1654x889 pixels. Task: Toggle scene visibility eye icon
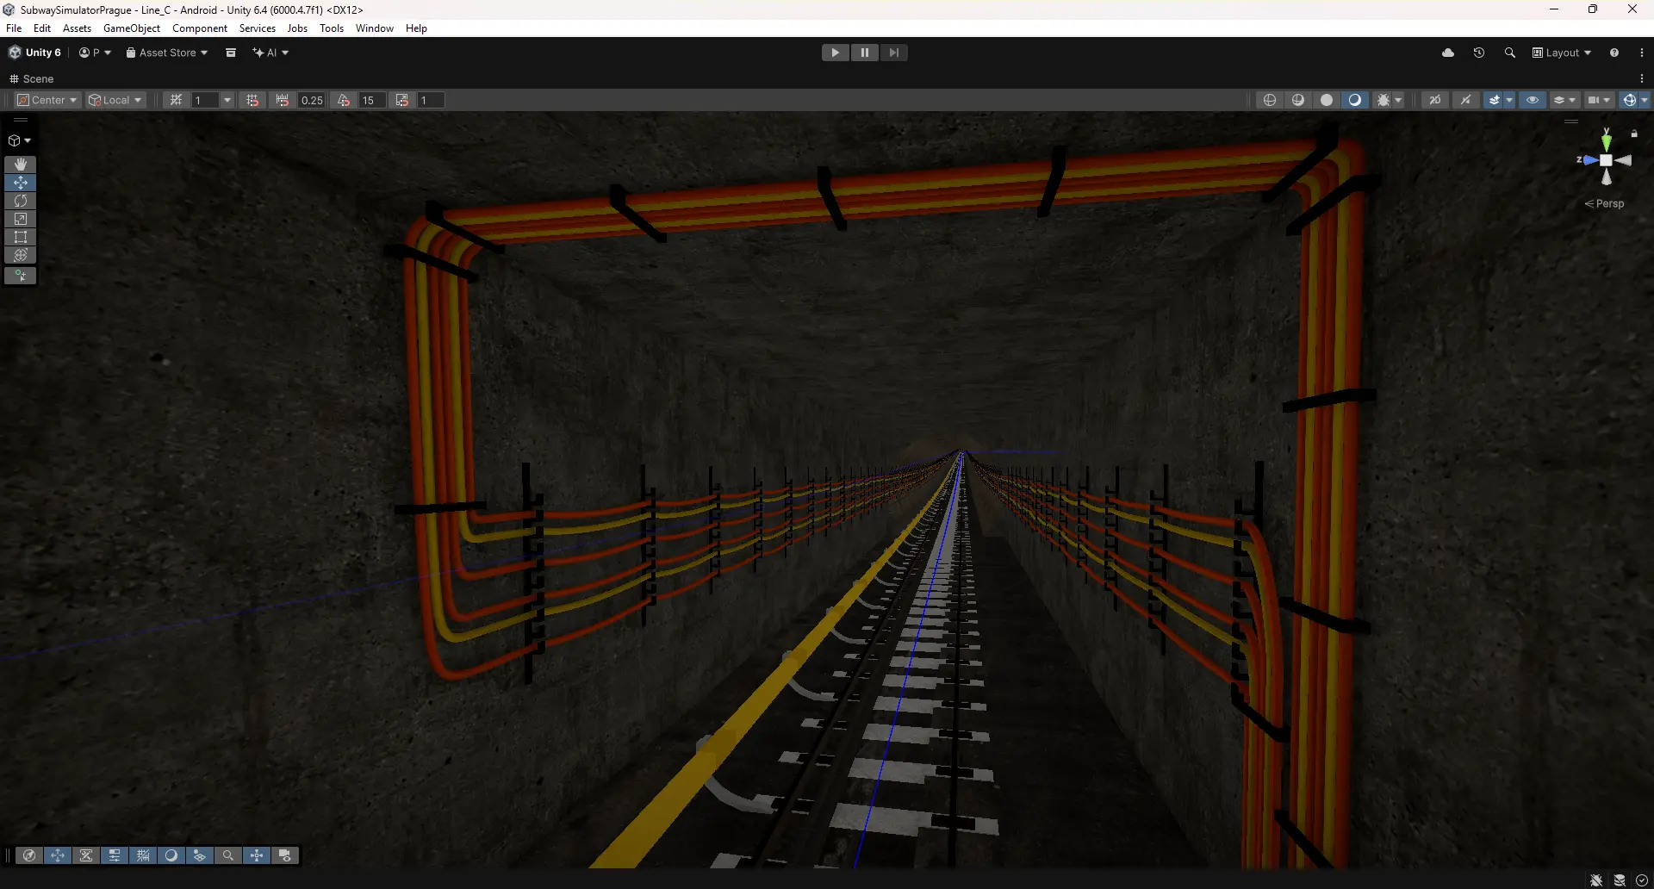[x=1533, y=100]
